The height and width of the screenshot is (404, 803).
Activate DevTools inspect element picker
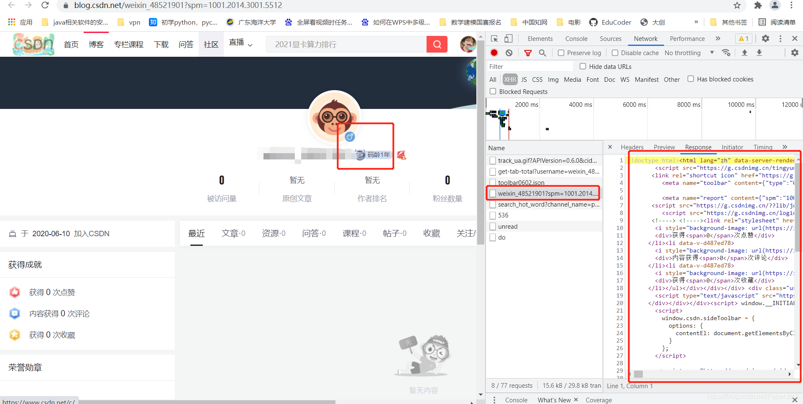(x=494, y=39)
